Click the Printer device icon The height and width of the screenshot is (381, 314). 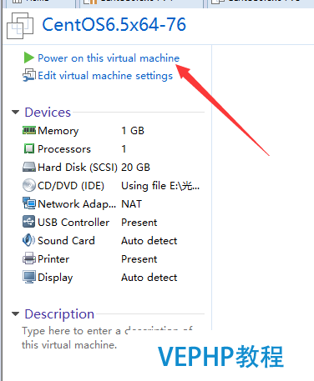29,258
